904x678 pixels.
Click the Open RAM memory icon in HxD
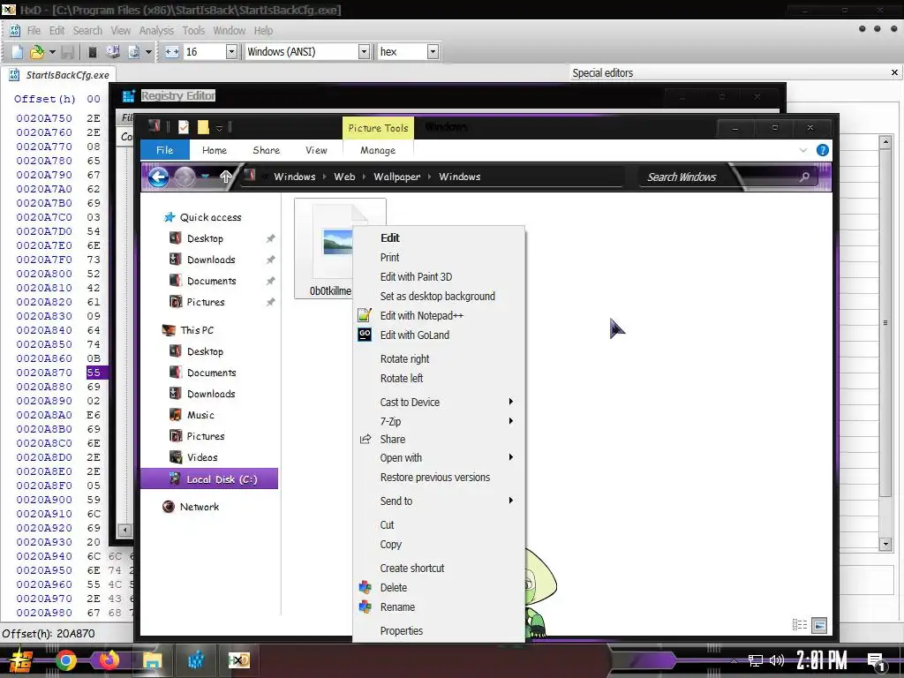(92, 52)
